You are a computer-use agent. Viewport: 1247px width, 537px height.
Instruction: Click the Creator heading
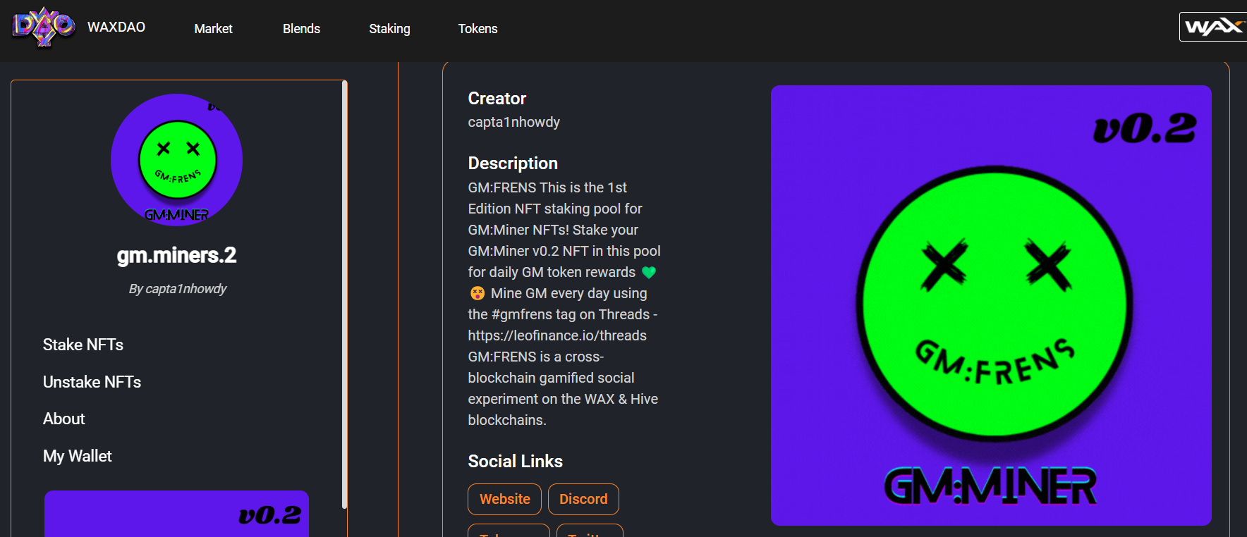(x=497, y=99)
